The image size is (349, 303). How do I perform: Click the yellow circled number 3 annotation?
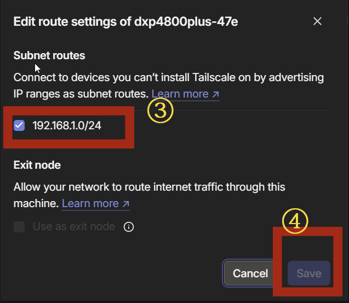(x=160, y=111)
